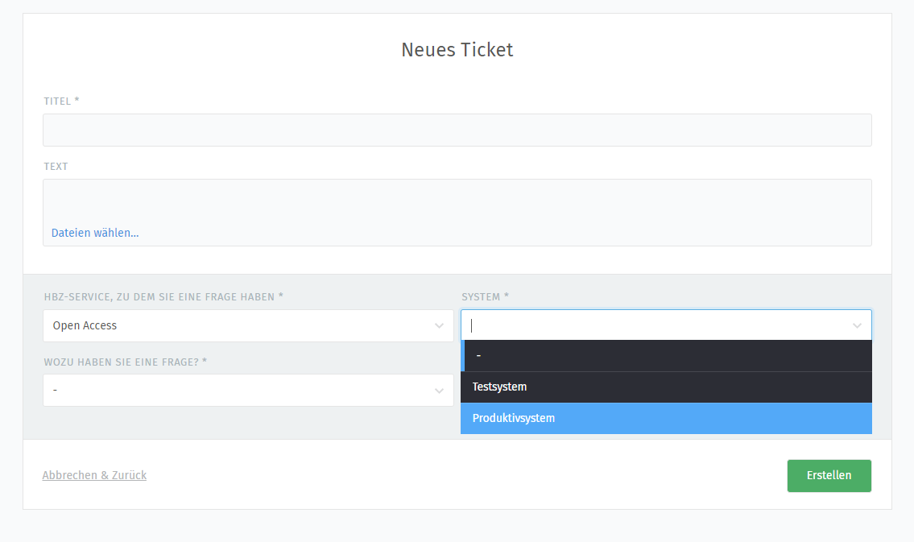914x542 pixels.
Task: Click the 'HBZ-Service, zu dem Sie eine Frage haben' label
Action: pyautogui.click(x=163, y=297)
